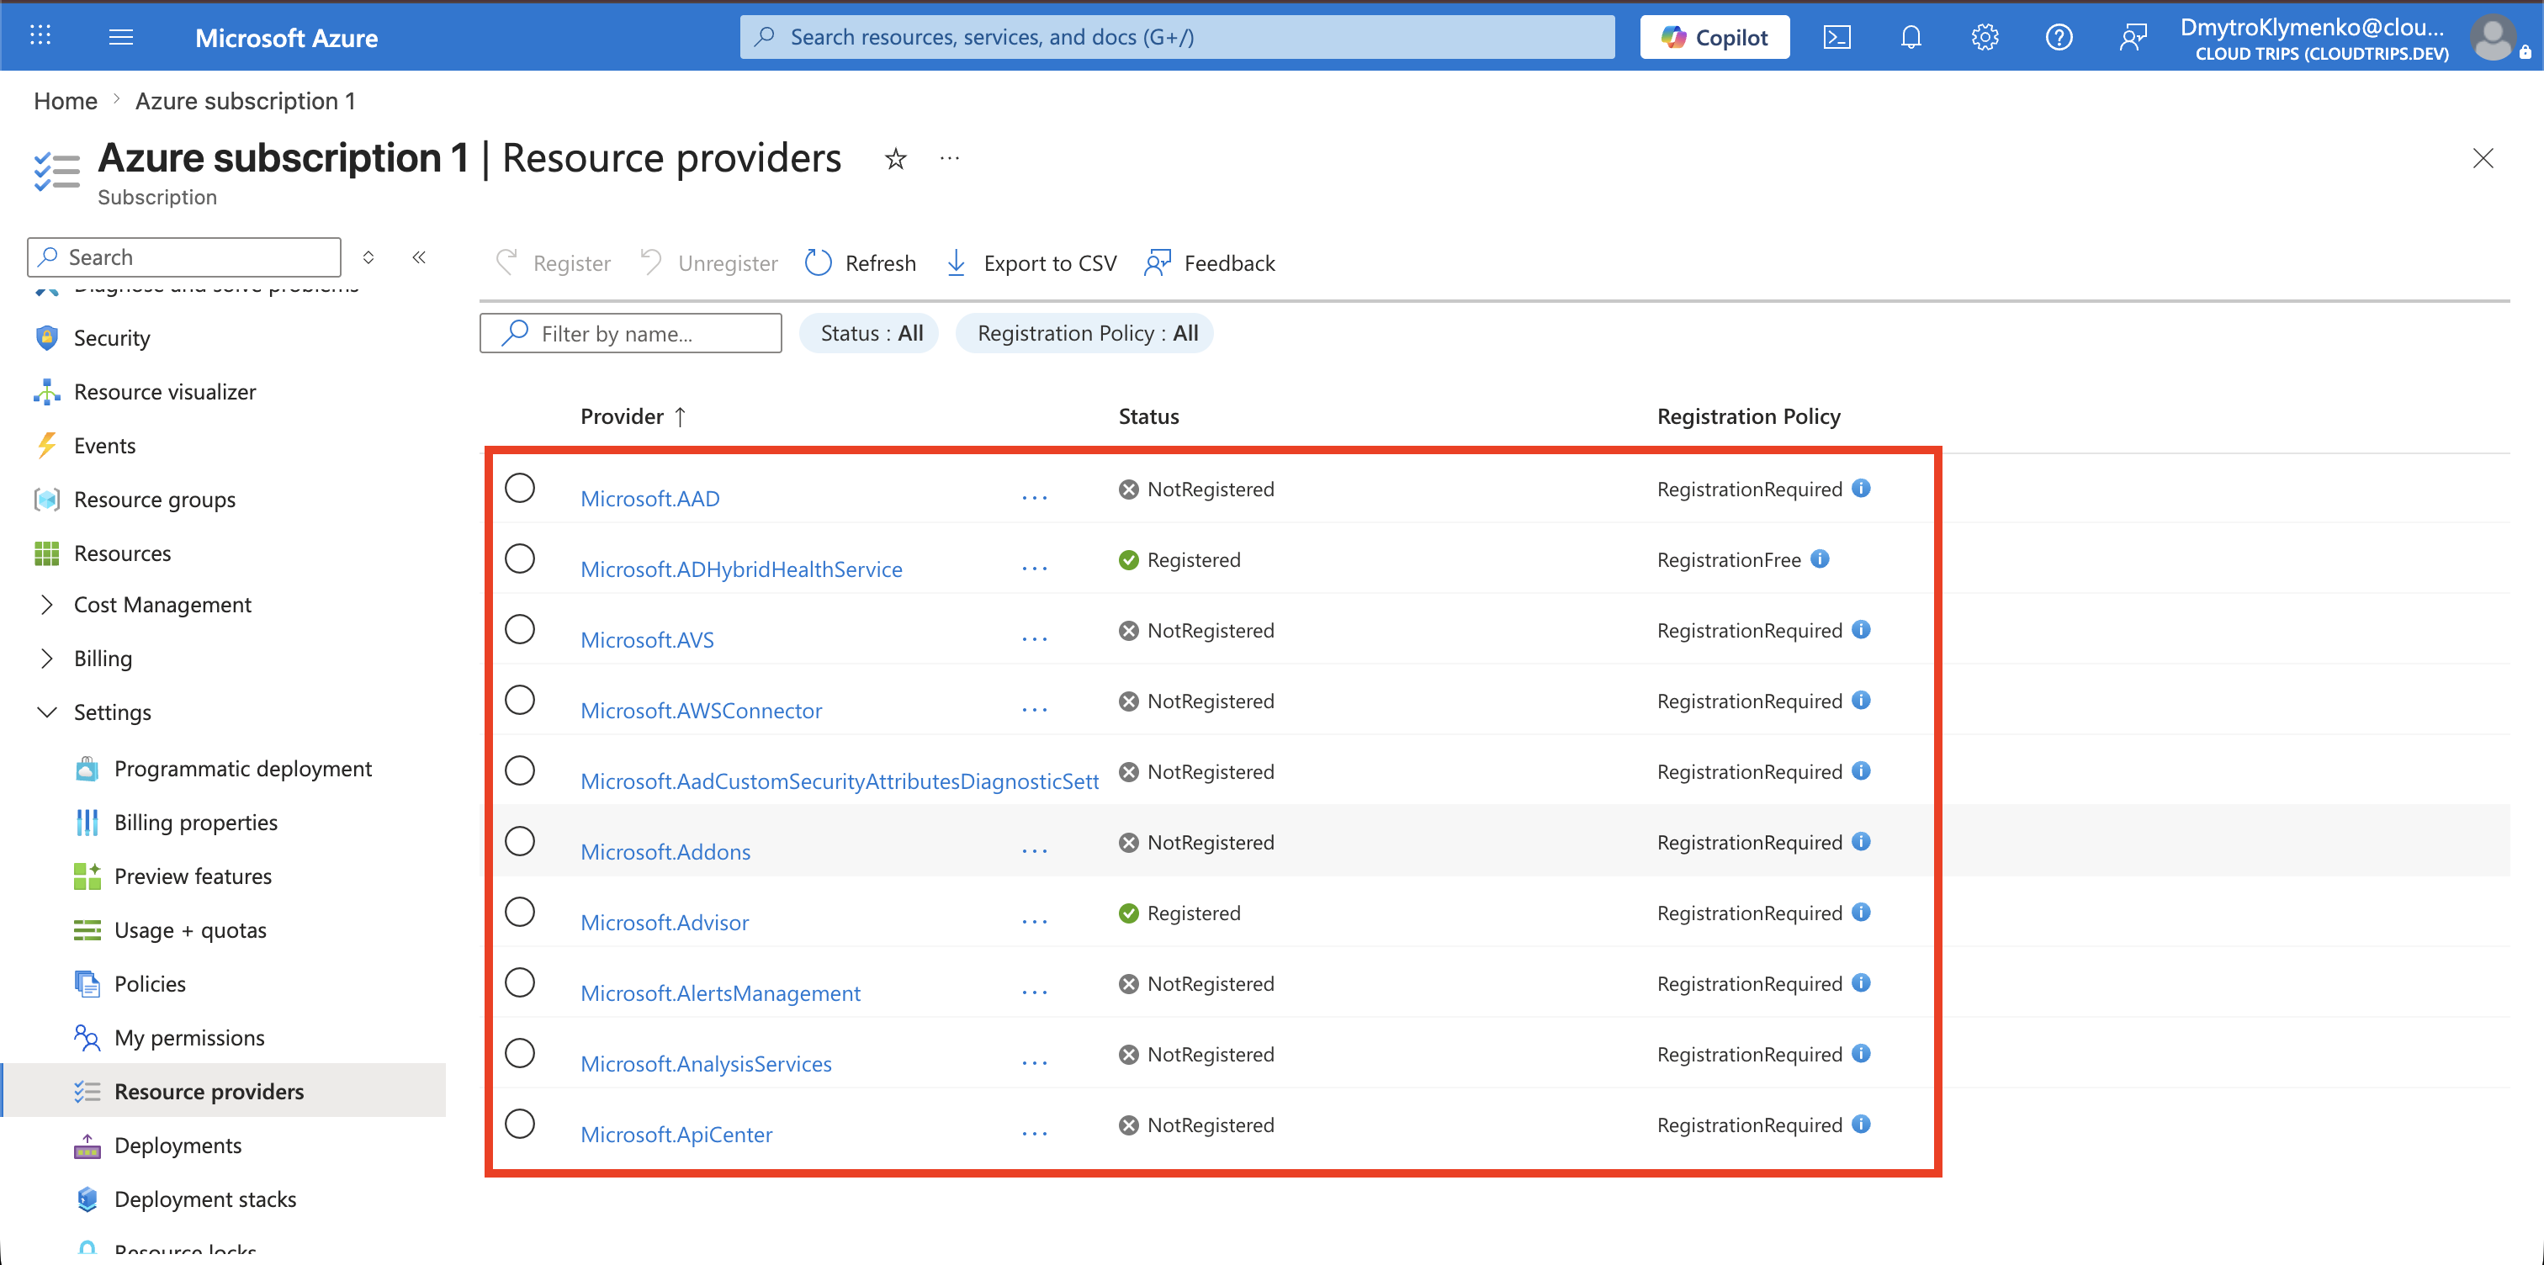Select the Microsoft.AWSConnector radio button
2544x1265 pixels.
[x=519, y=700]
